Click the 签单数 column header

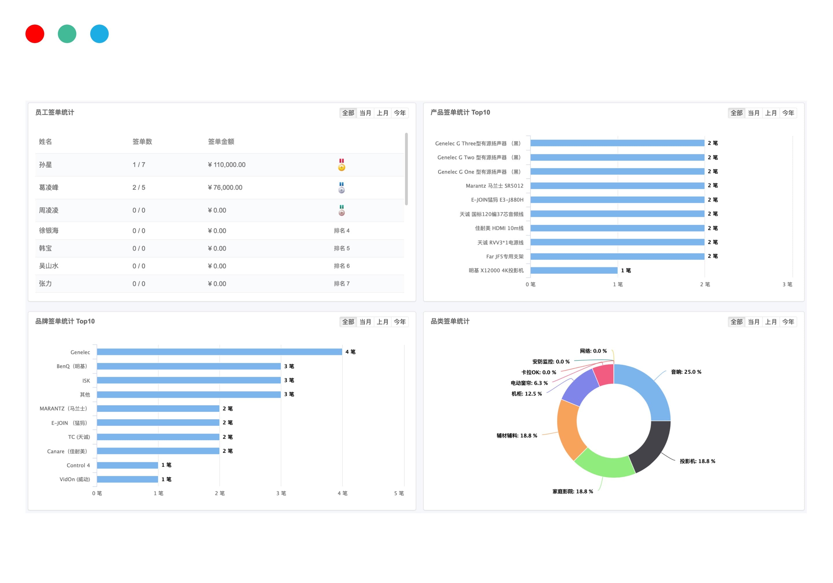(142, 141)
